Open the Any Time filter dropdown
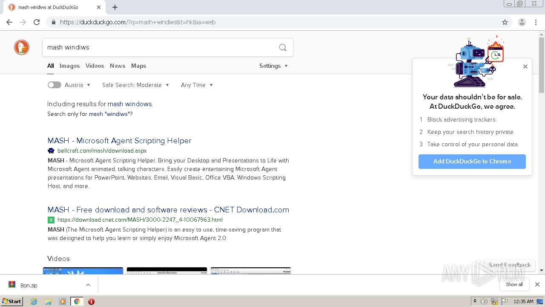The height and width of the screenshot is (307, 545). pos(197,85)
